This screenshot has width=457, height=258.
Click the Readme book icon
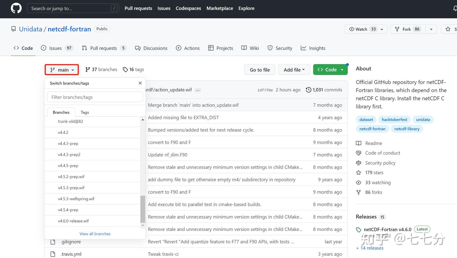pos(359,143)
